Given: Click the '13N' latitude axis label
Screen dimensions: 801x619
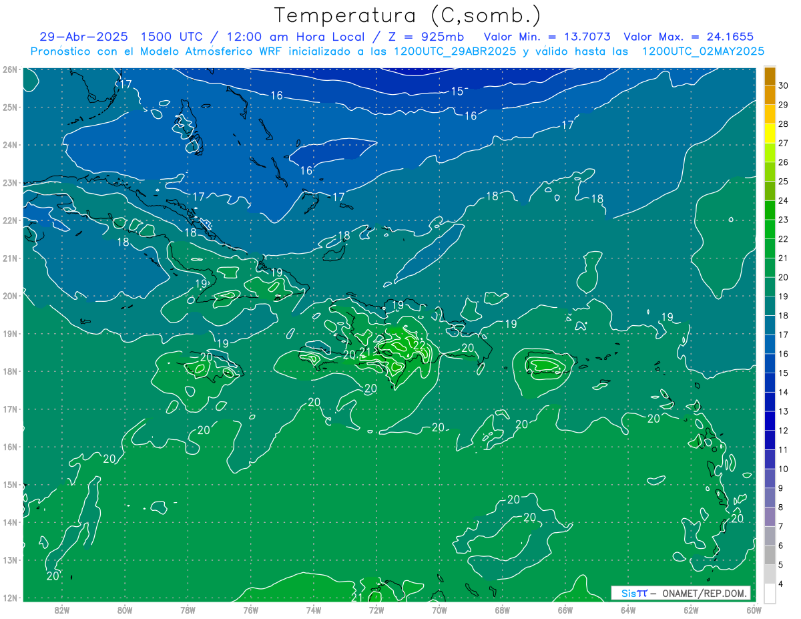Looking at the screenshot, I should coord(10,560).
